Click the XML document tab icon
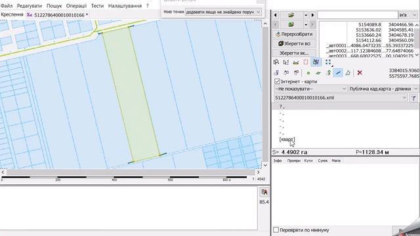Image resolution: width=420 pixels, height=236 pixels. point(30,15)
